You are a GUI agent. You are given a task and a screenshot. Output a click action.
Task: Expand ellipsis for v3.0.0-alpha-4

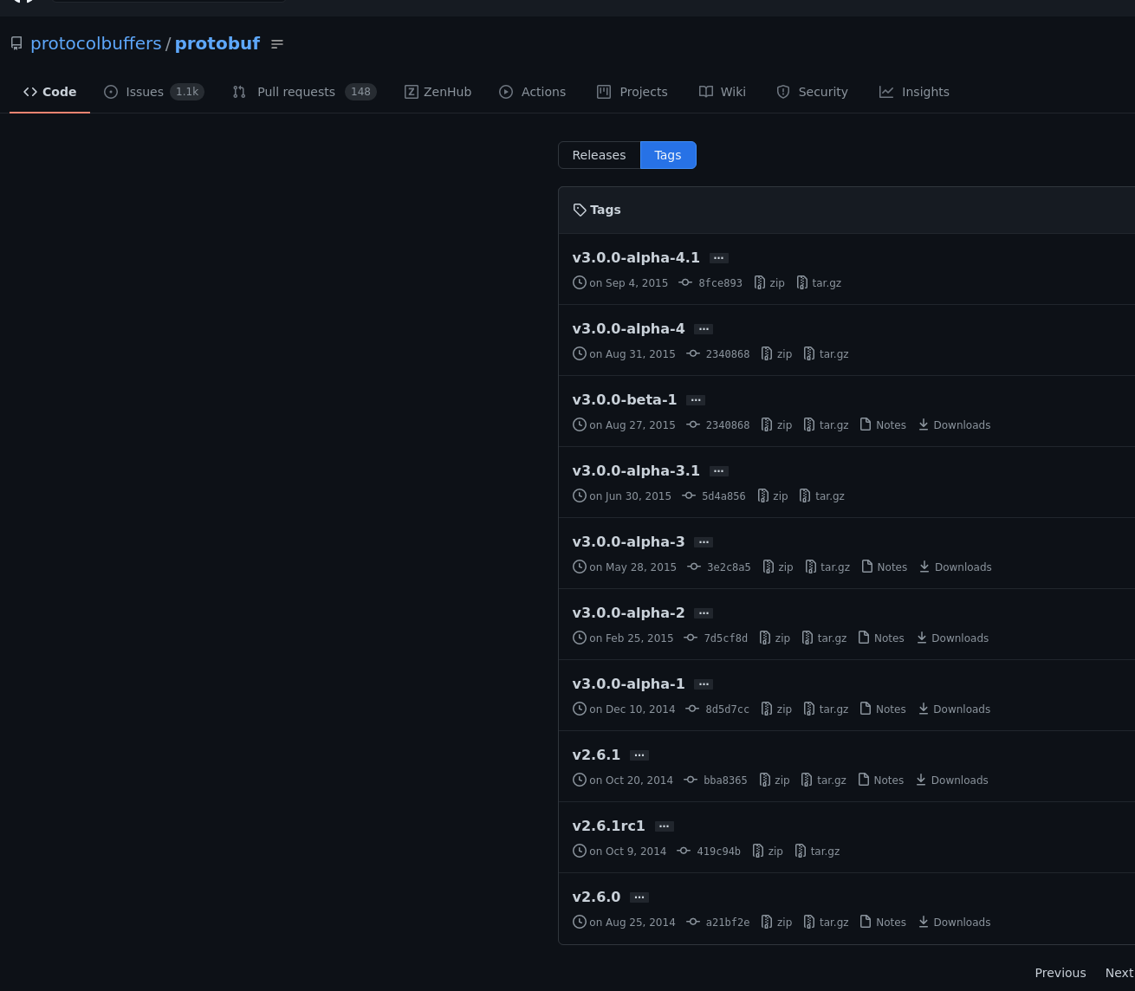coord(704,329)
